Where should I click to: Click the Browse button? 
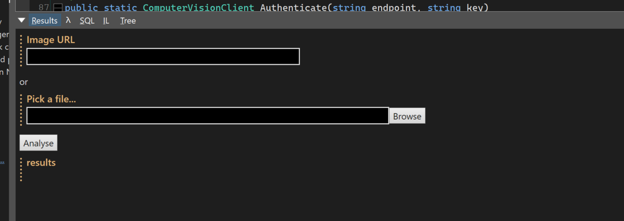tap(407, 116)
